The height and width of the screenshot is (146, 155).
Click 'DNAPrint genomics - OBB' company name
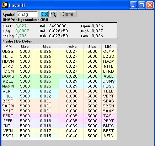pyautogui.click(x=25, y=19)
